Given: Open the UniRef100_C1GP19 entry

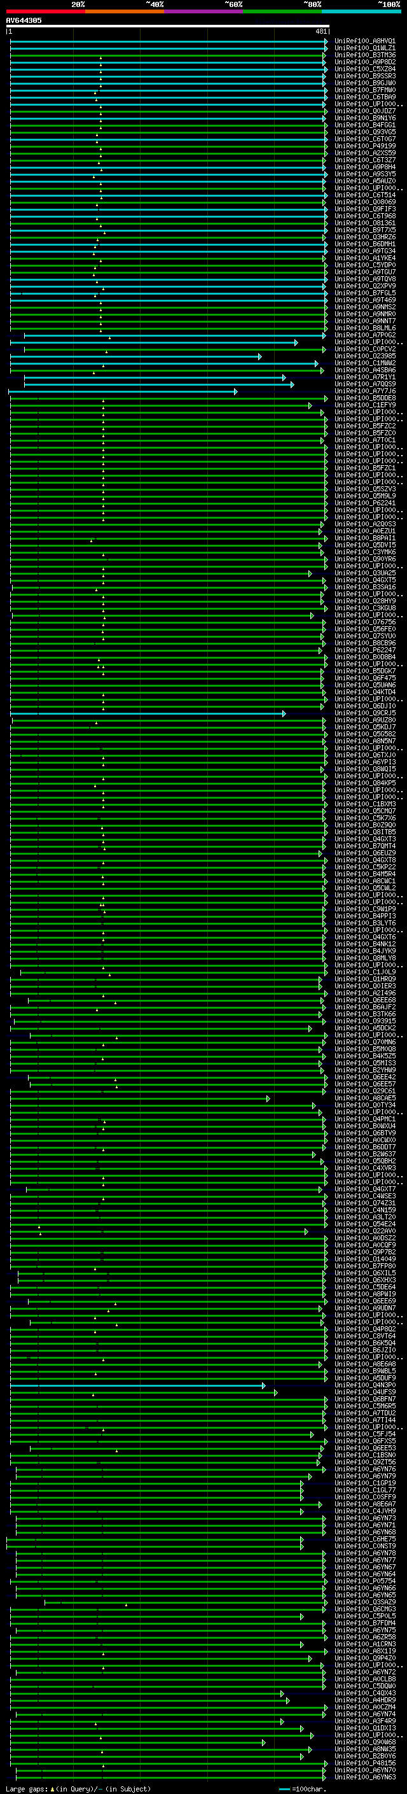Looking at the screenshot, I should click(x=365, y=1483).
